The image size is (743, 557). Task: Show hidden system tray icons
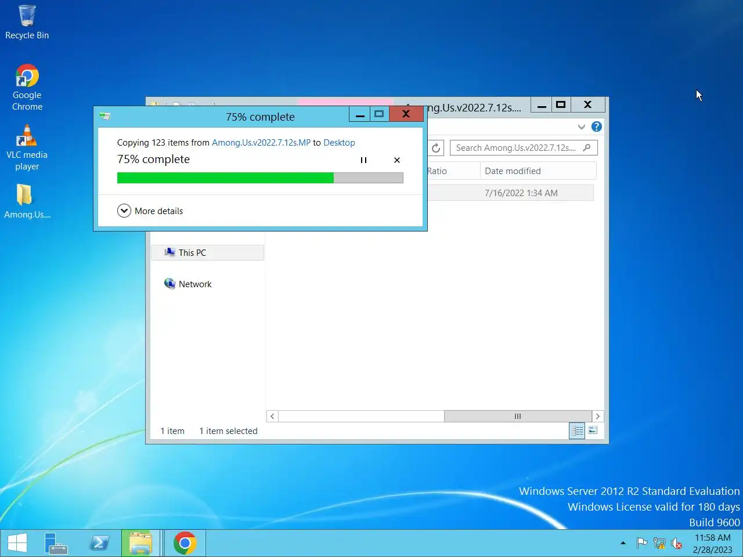[x=623, y=544]
